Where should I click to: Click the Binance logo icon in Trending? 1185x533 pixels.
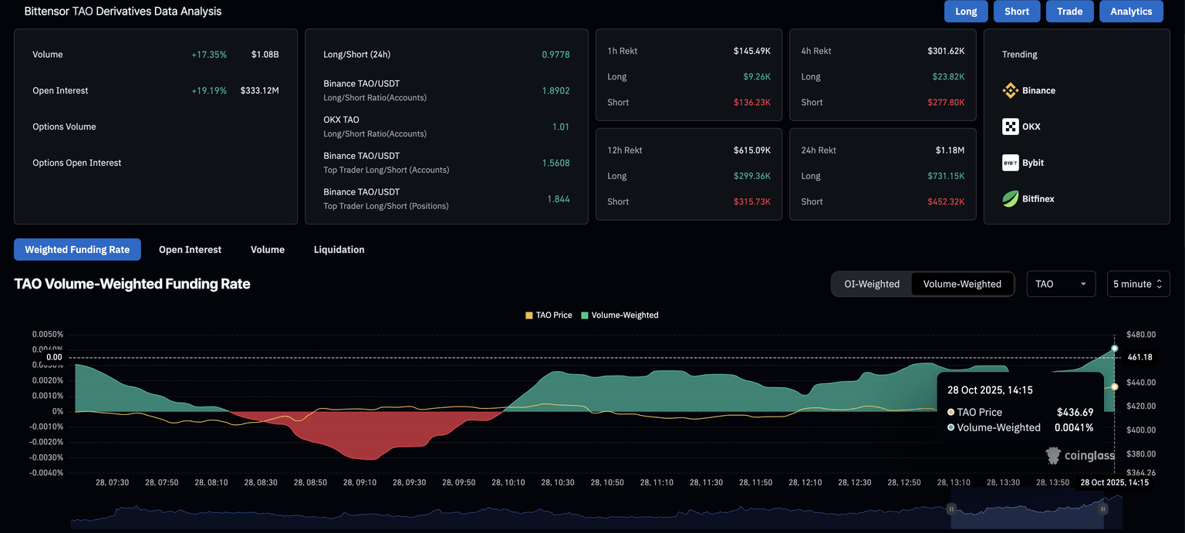tap(1010, 90)
